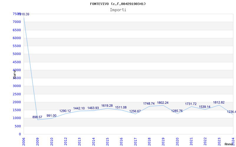Click the chart title FONTEVIVO (c.f.00429190341)

[x=118, y=4]
